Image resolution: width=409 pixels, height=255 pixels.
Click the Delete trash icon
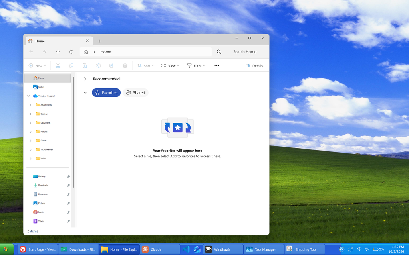(x=125, y=66)
